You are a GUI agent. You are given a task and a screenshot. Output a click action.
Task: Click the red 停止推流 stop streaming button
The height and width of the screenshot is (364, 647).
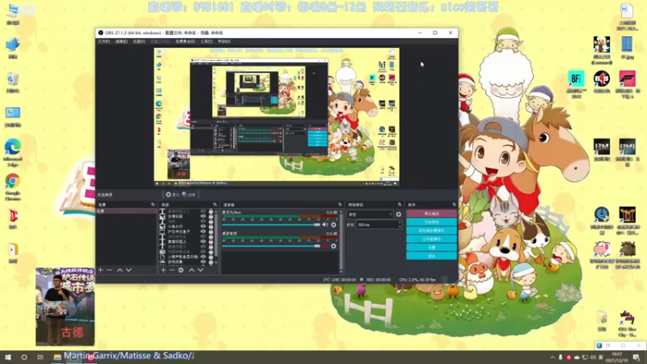pos(432,214)
